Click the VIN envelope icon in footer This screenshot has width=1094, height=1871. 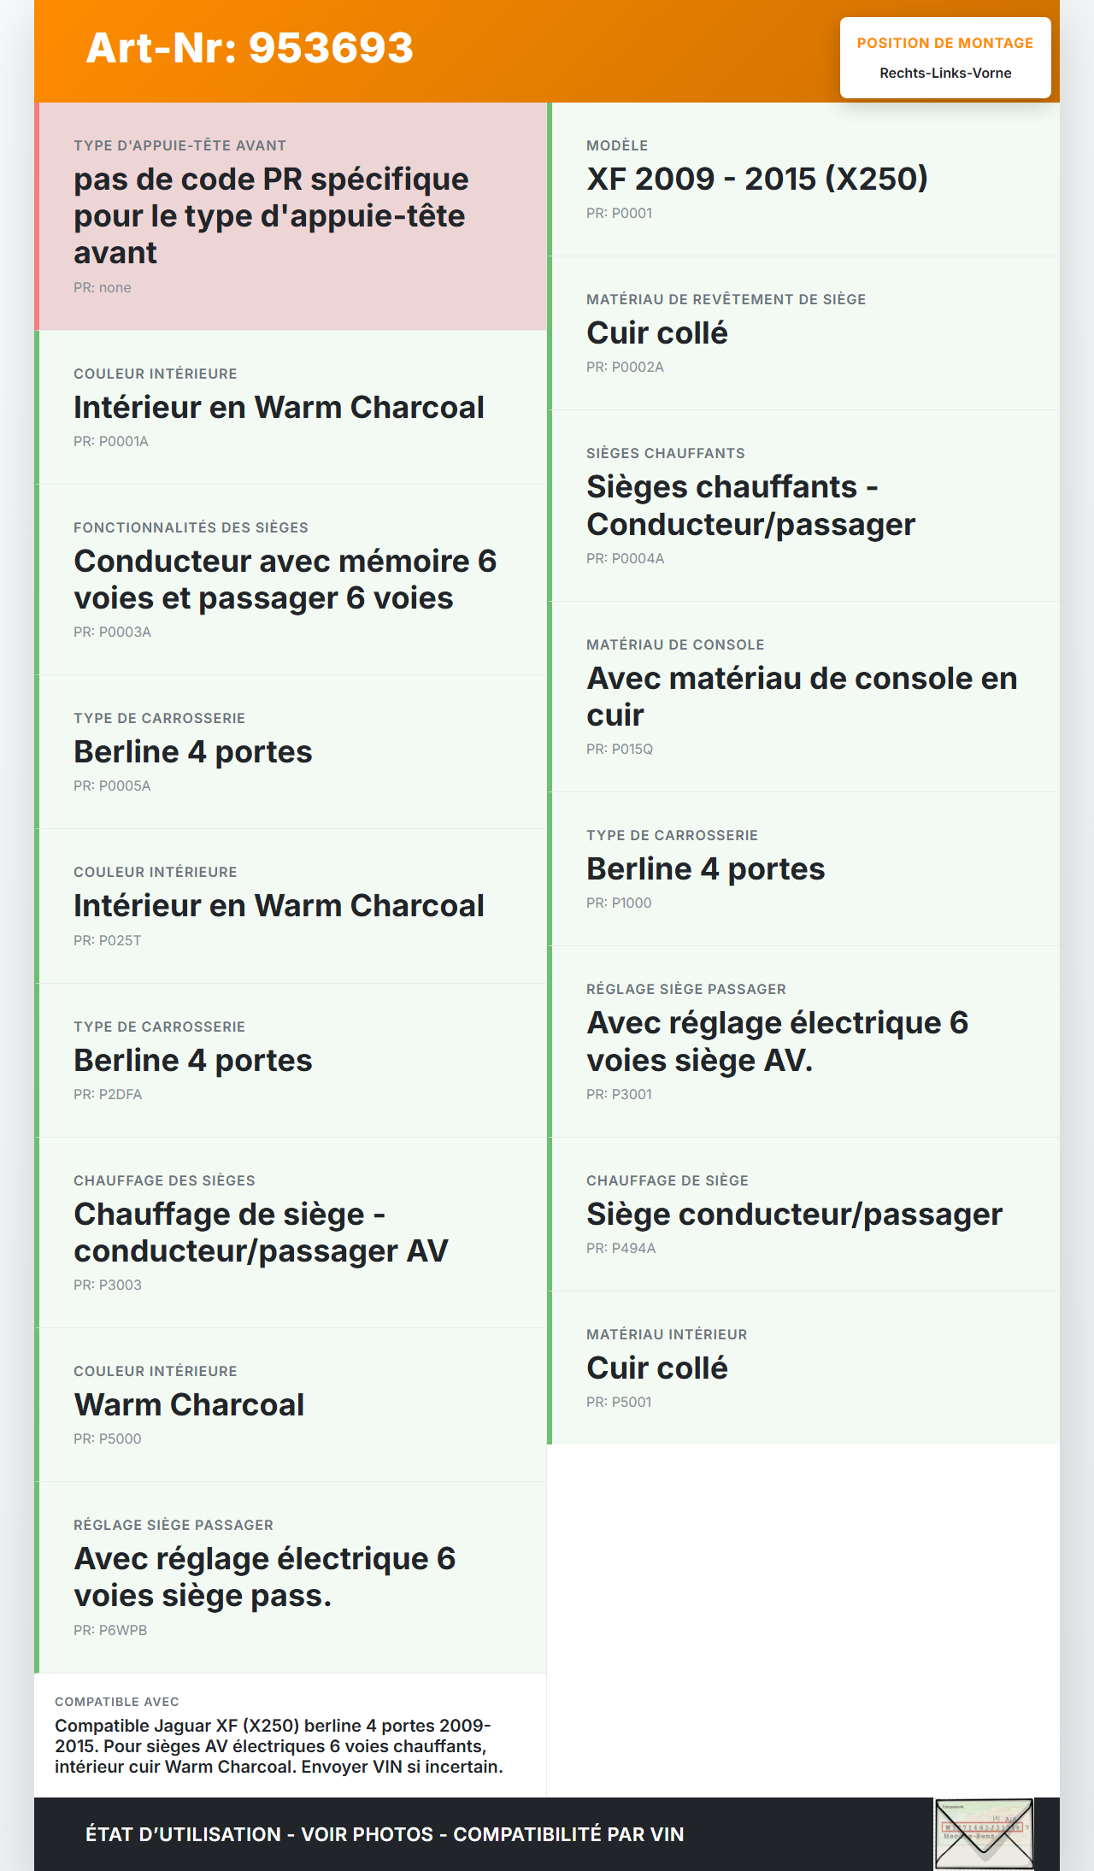984,1834
